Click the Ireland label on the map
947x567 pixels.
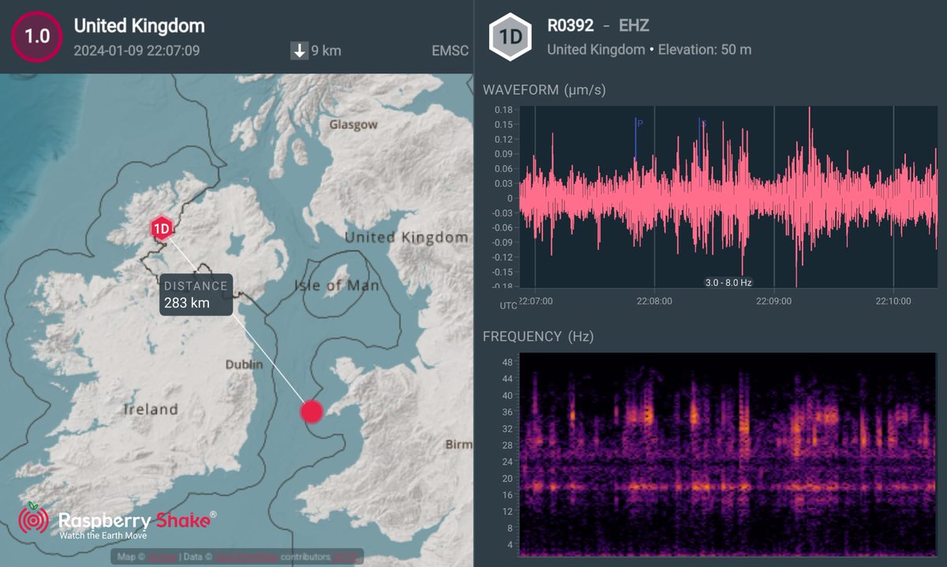tap(150, 409)
